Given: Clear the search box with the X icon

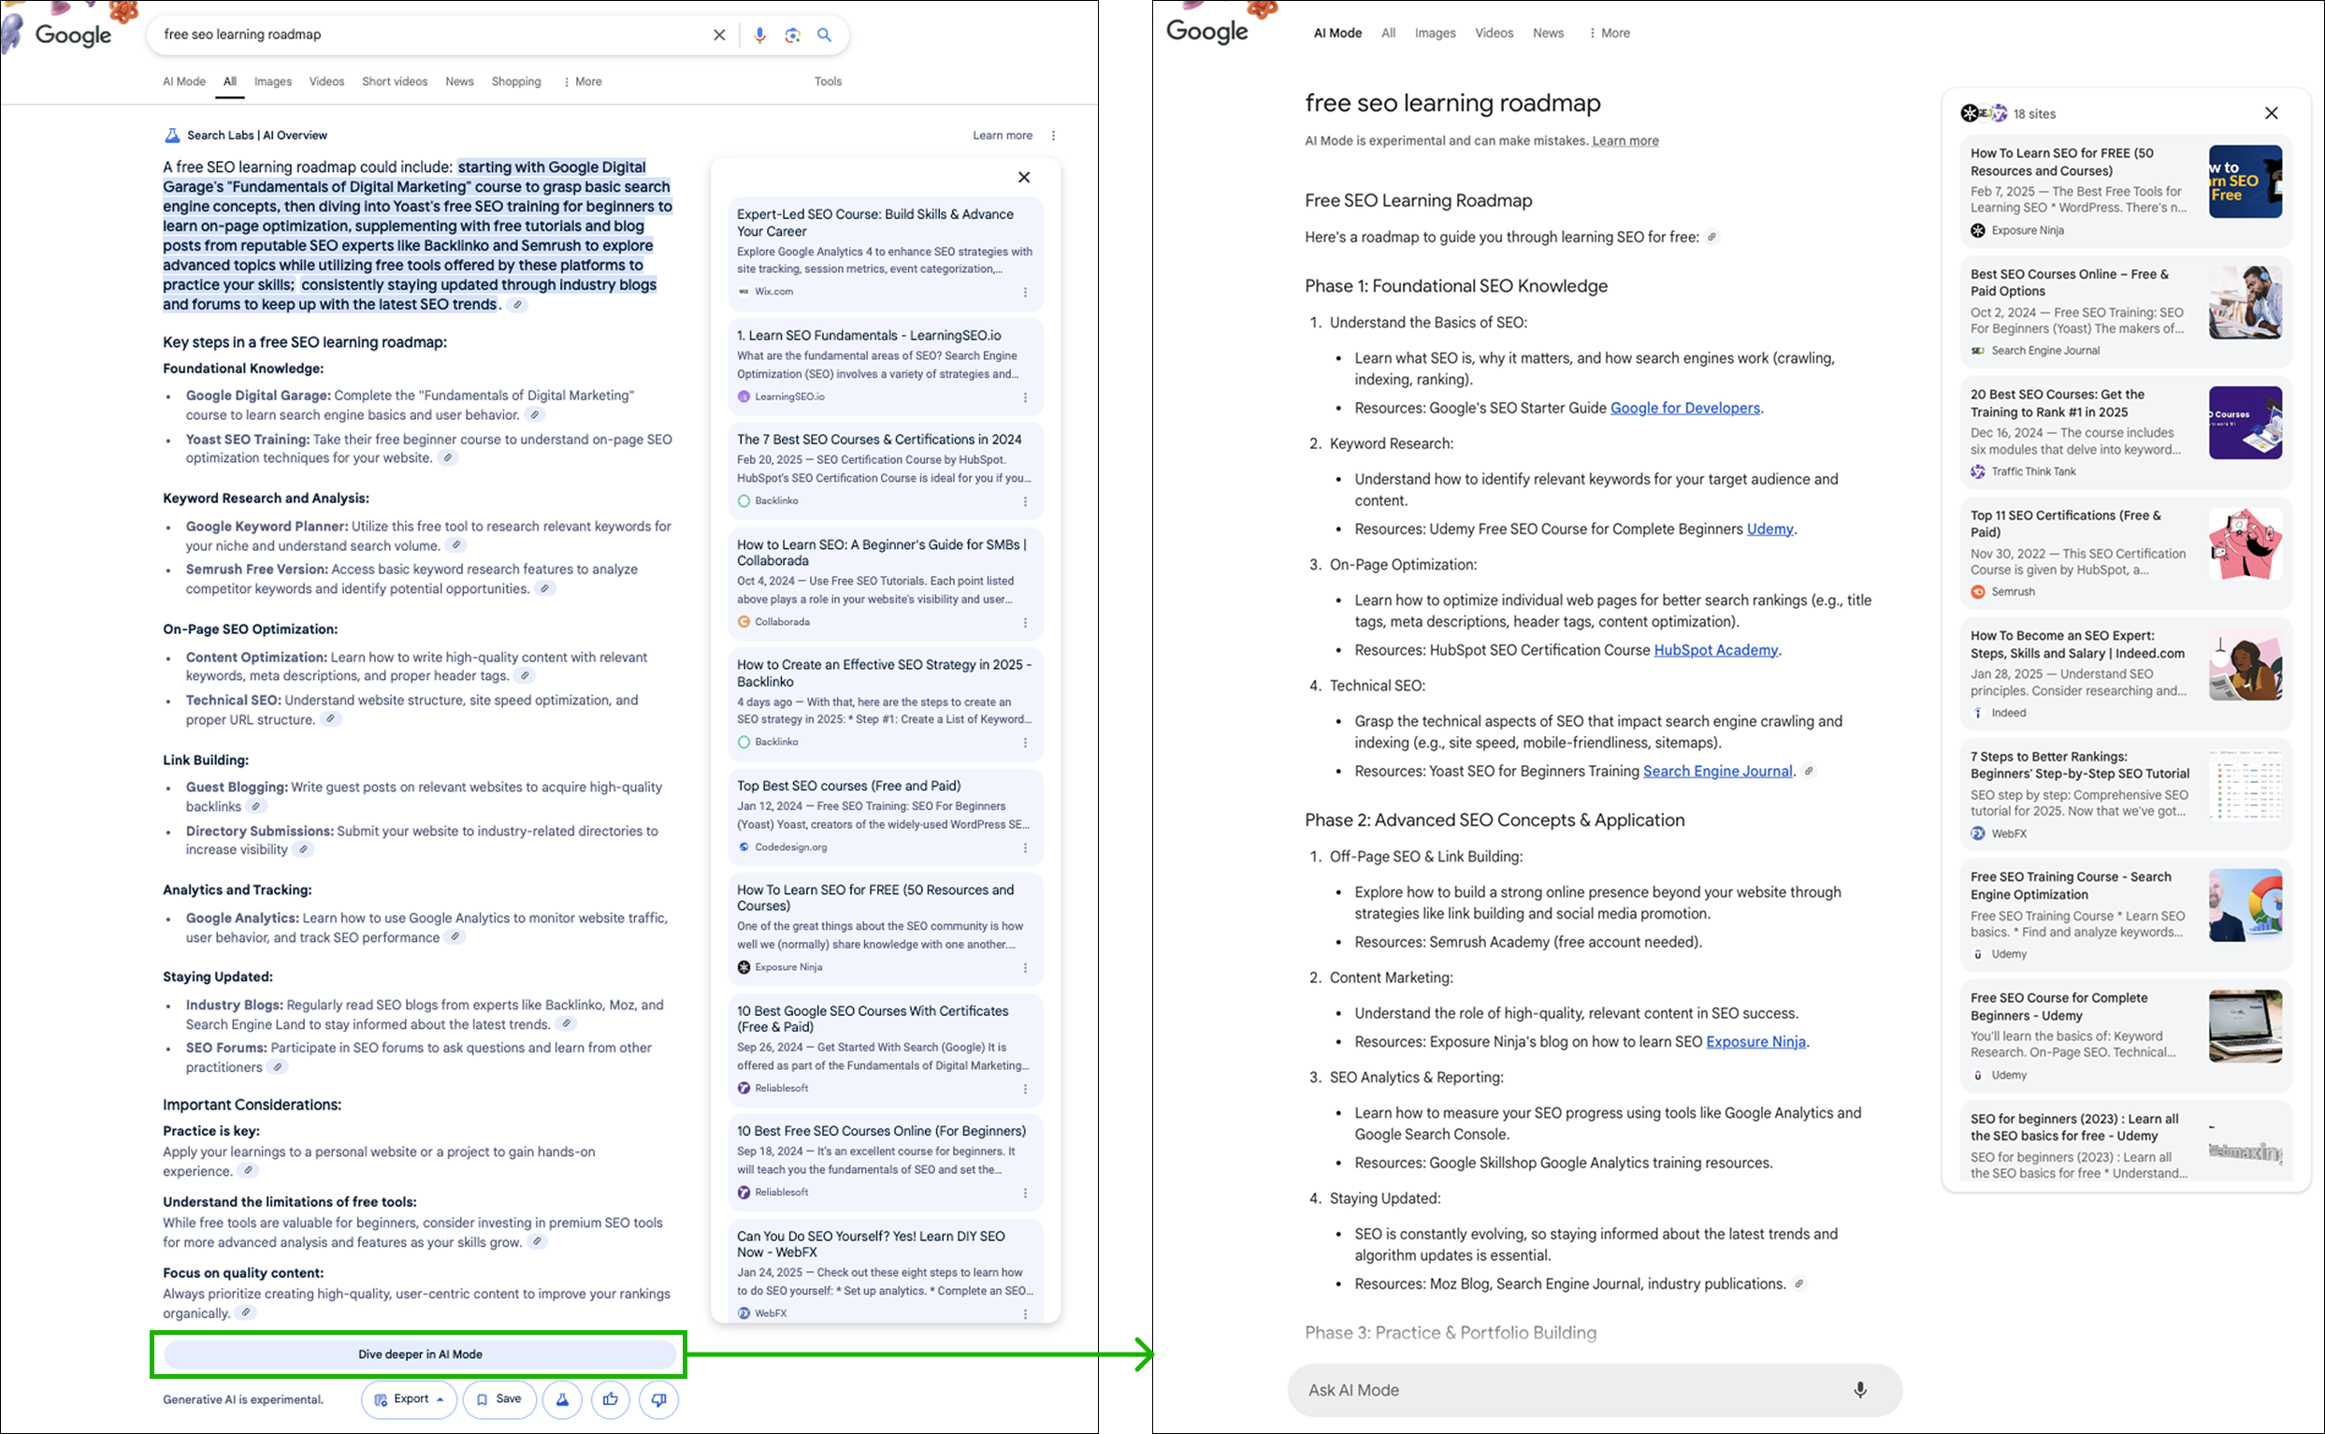Looking at the screenshot, I should pyautogui.click(x=720, y=36).
